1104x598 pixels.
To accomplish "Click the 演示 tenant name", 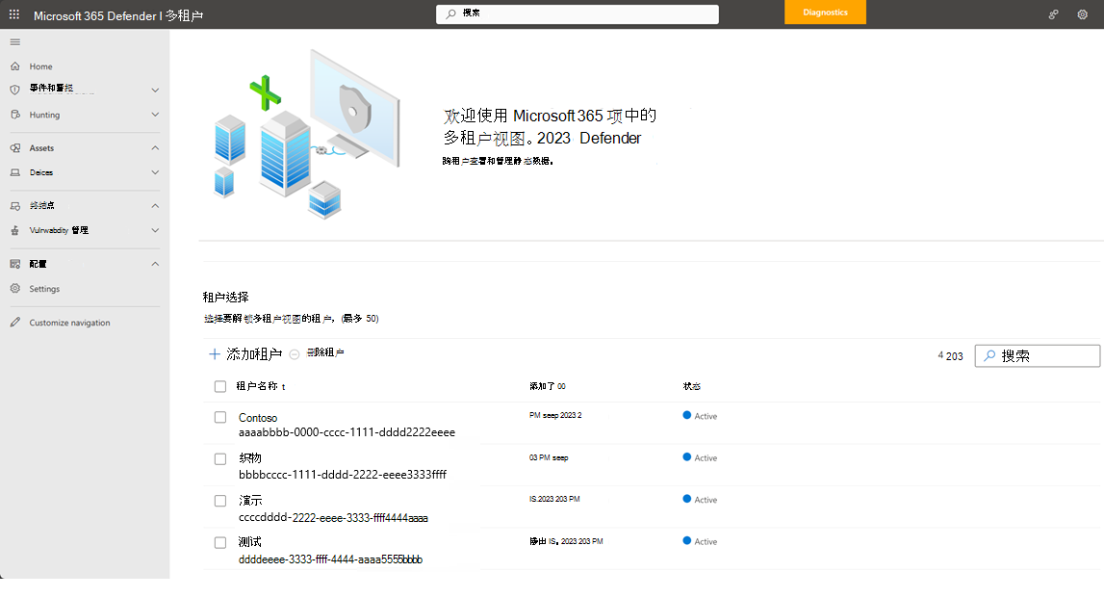I will point(250,501).
